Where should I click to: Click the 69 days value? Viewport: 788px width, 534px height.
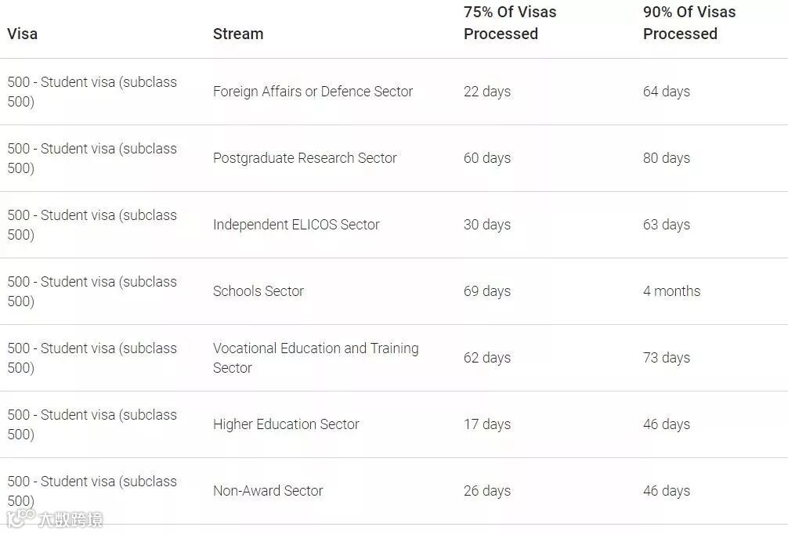487,291
